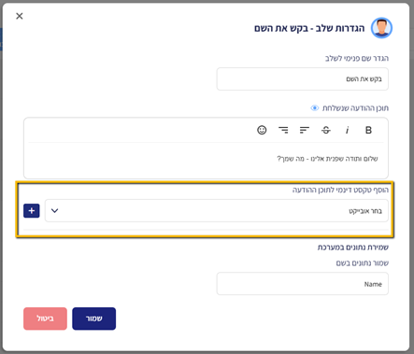Close the step settings dialog with X
Screen dimensions: 414x354
[20, 16]
